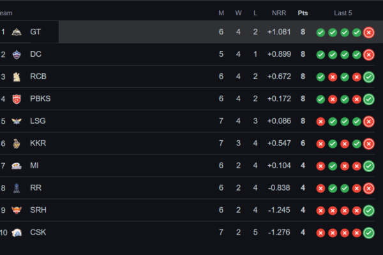The height and width of the screenshot is (255, 383).
Task: Click the Gujarat Titans team logo
Action: point(17,32)
